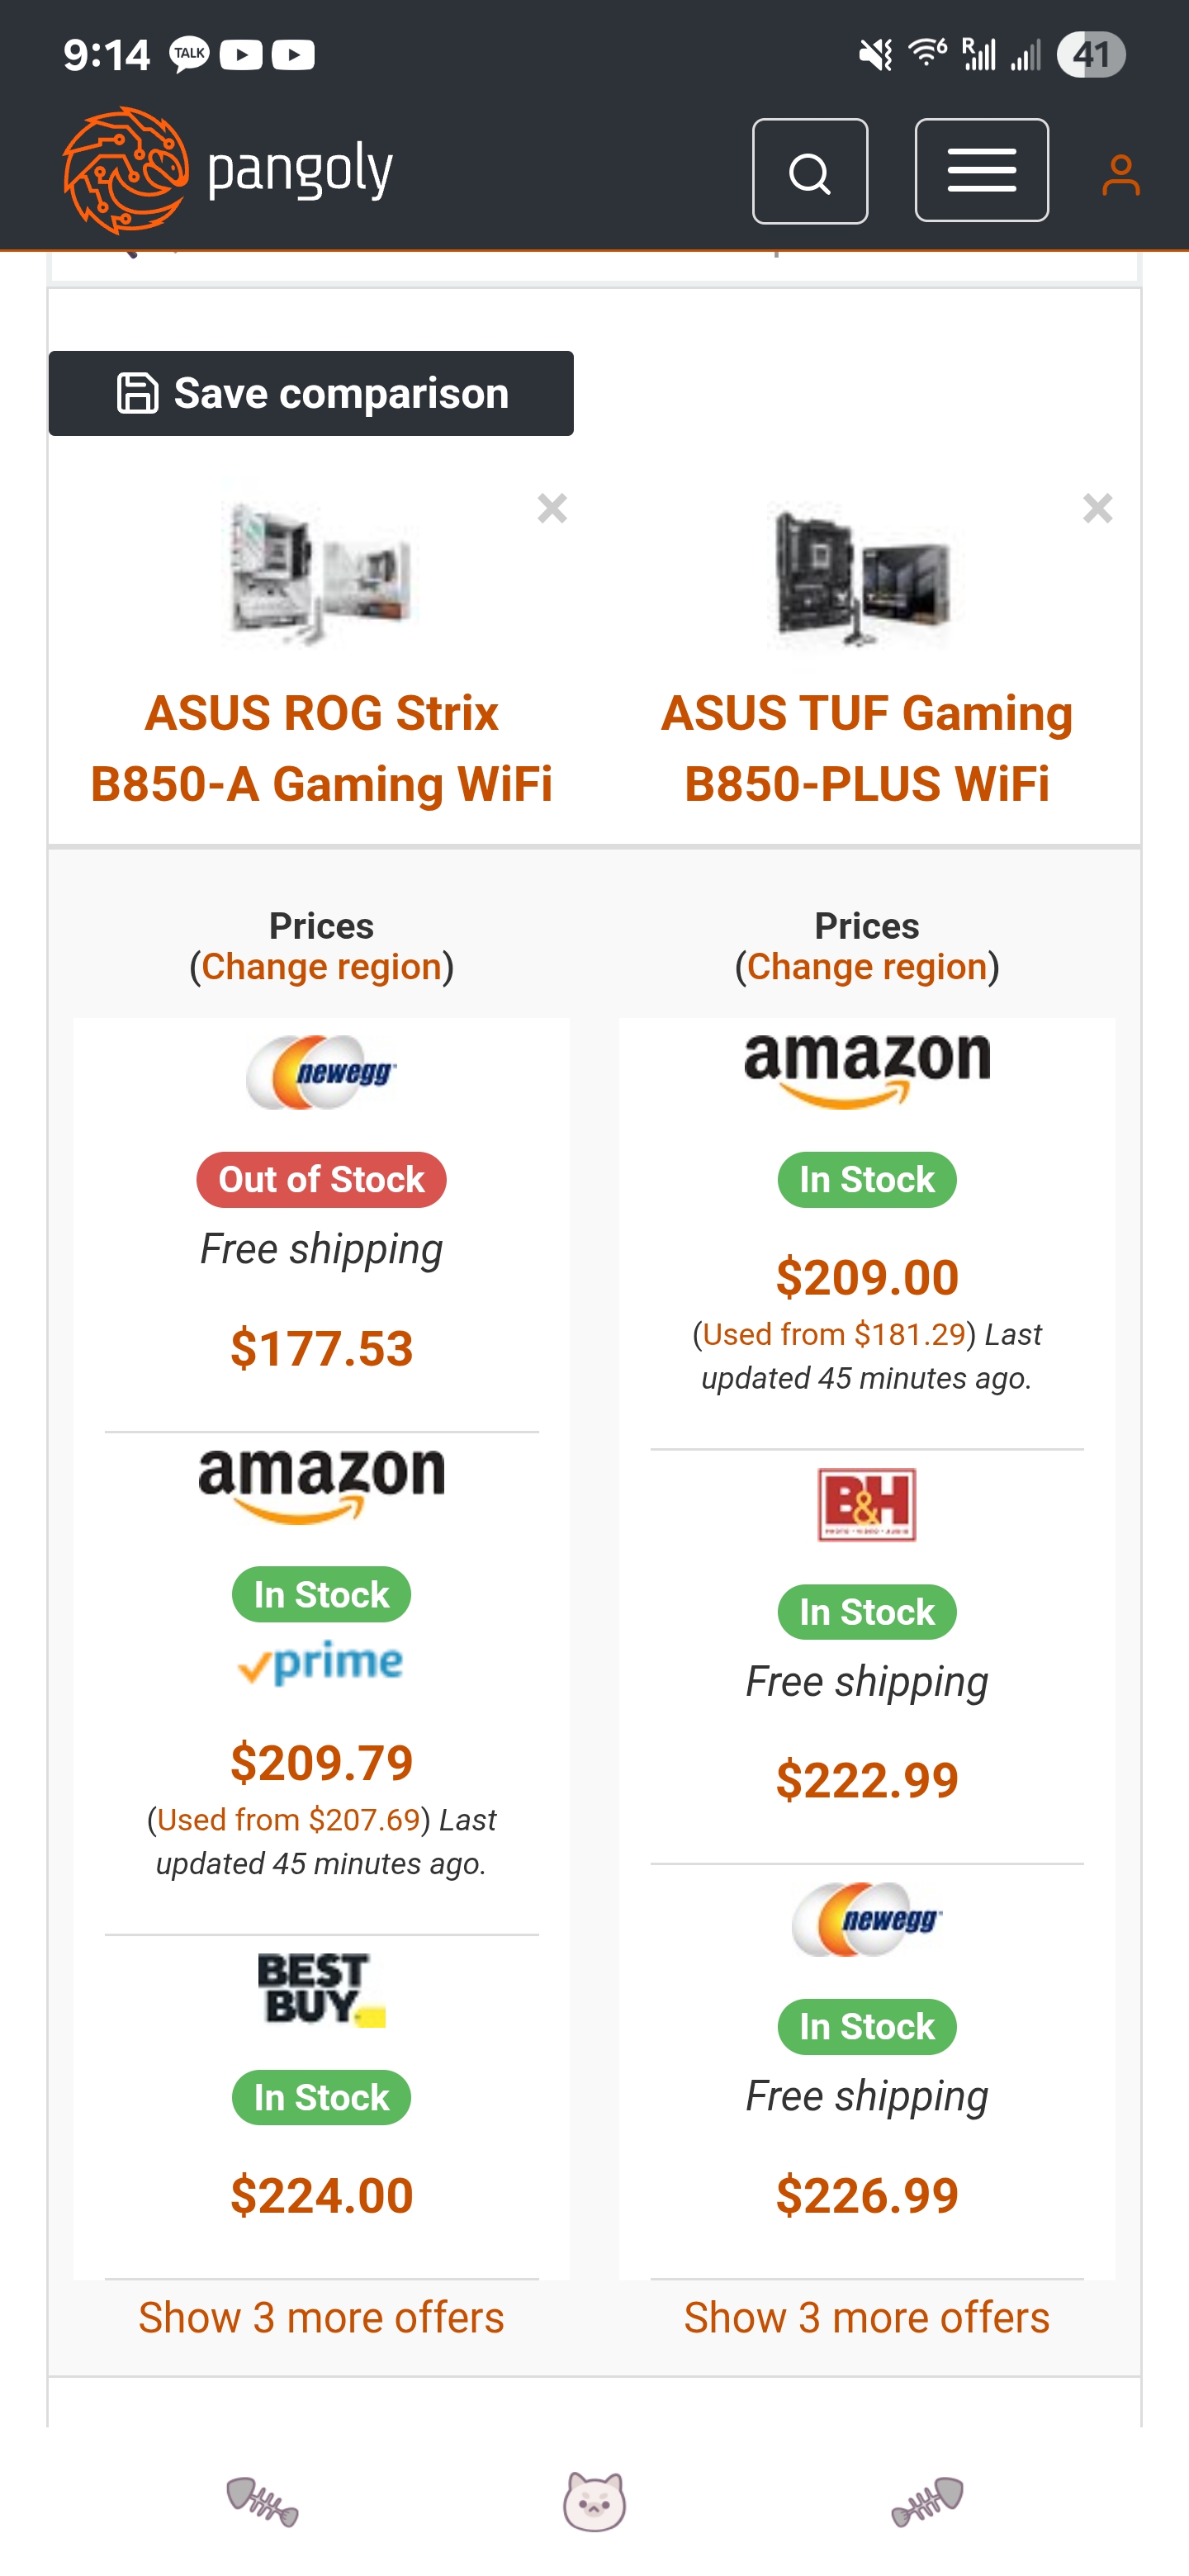Tap the cat face icon in bottom bar

pyautogui.click(x=594, y=2501)
